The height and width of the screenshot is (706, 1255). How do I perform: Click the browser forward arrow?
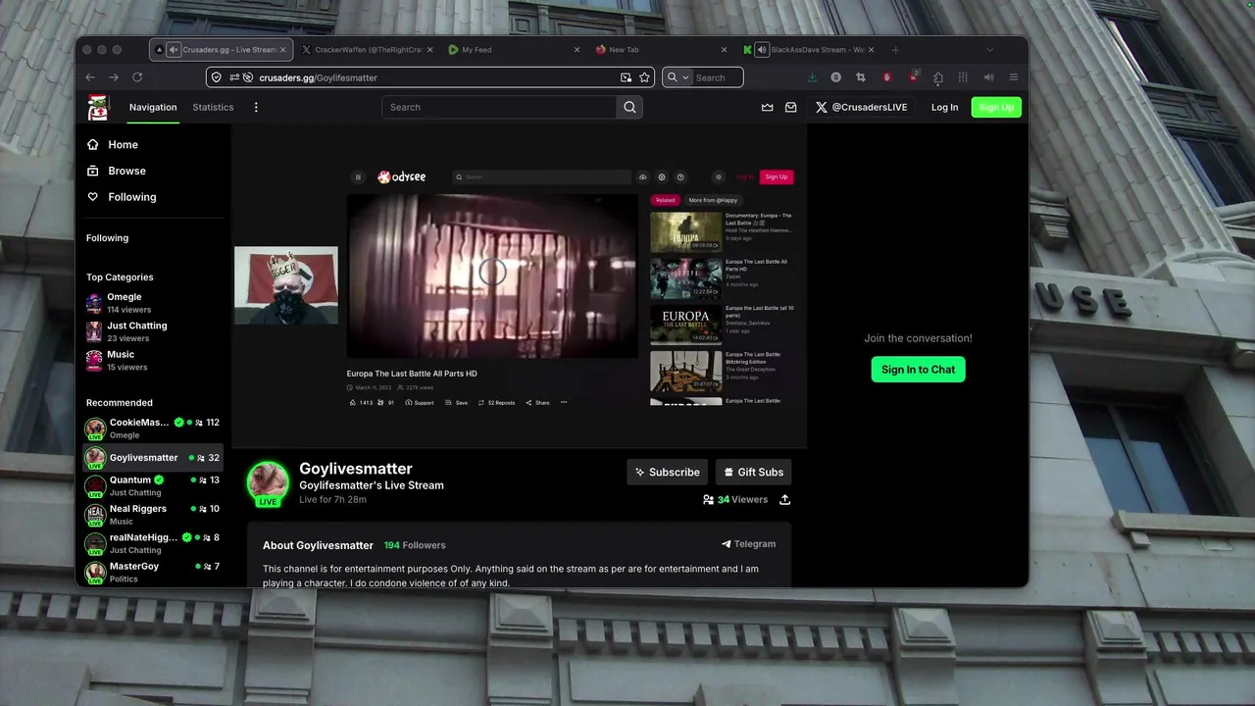114,77
